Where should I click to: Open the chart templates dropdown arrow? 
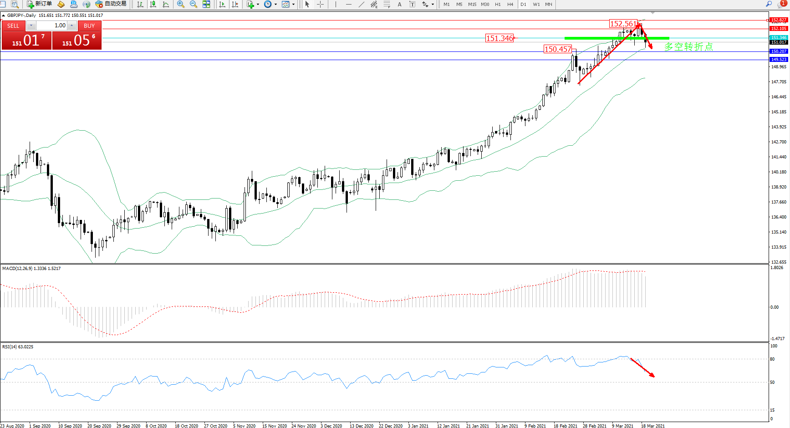(293, 5)
